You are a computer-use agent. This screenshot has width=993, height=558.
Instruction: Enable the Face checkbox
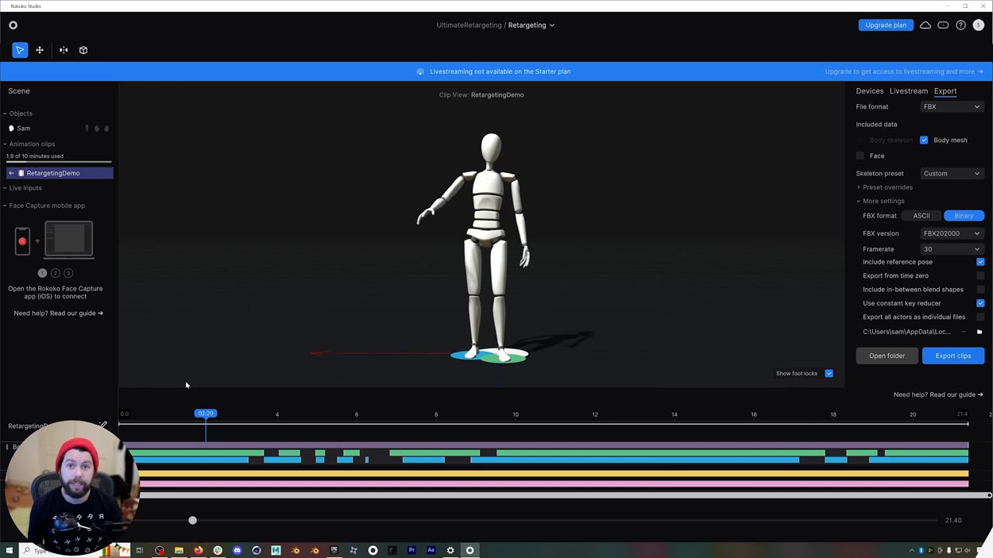point(860,156)
